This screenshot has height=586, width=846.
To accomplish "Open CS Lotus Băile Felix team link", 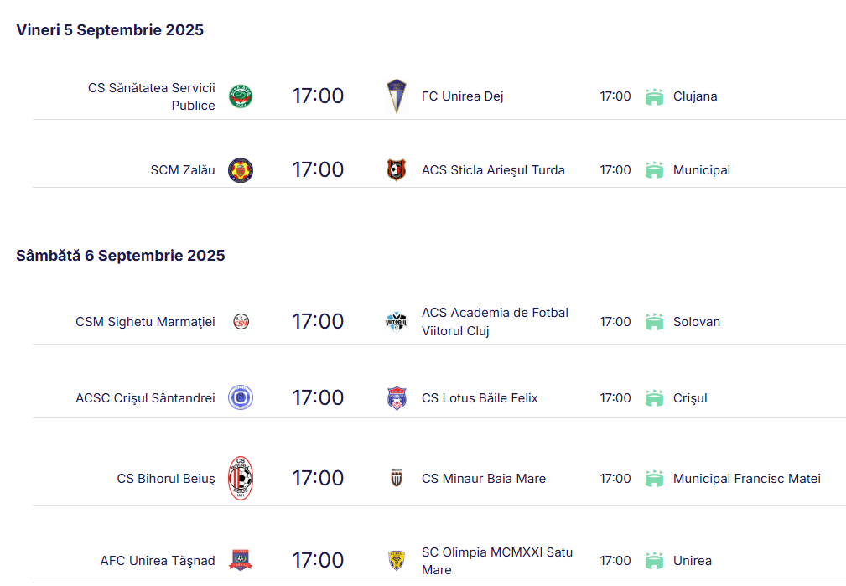I will pos(480,398).
